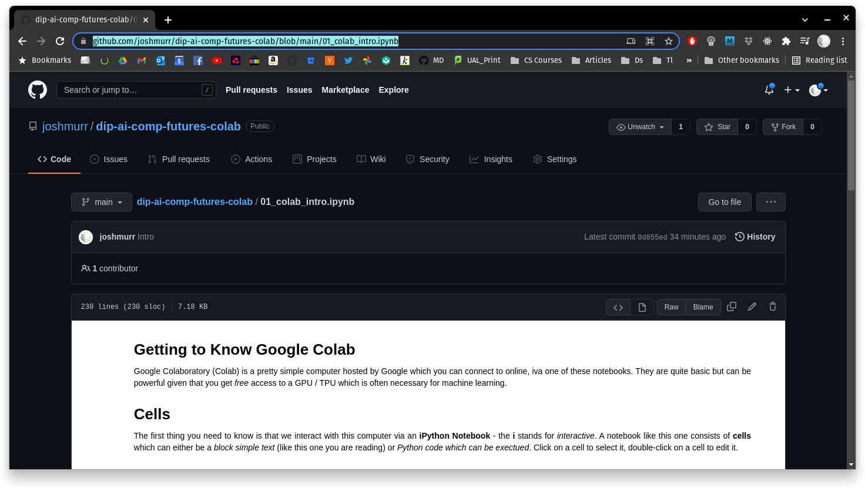The image size is (865, 488).
Task: Star this repository
Action: tap(718, 127)
